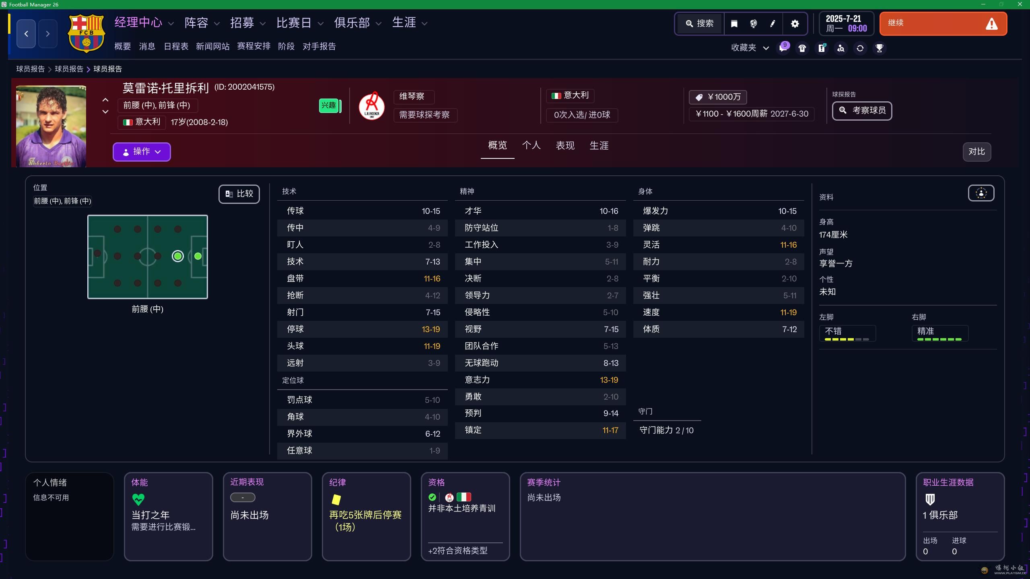Click the circular arrows transfer shortcut icon
Screen dimensions: 1030x579
pos(860,48)
